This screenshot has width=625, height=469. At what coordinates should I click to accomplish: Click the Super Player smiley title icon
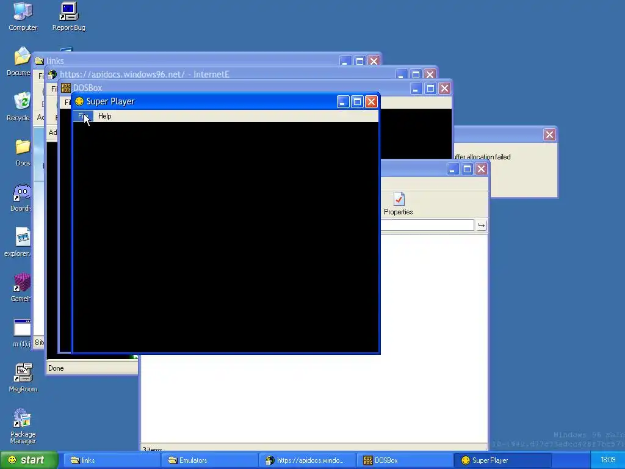(x=79, y=101)
